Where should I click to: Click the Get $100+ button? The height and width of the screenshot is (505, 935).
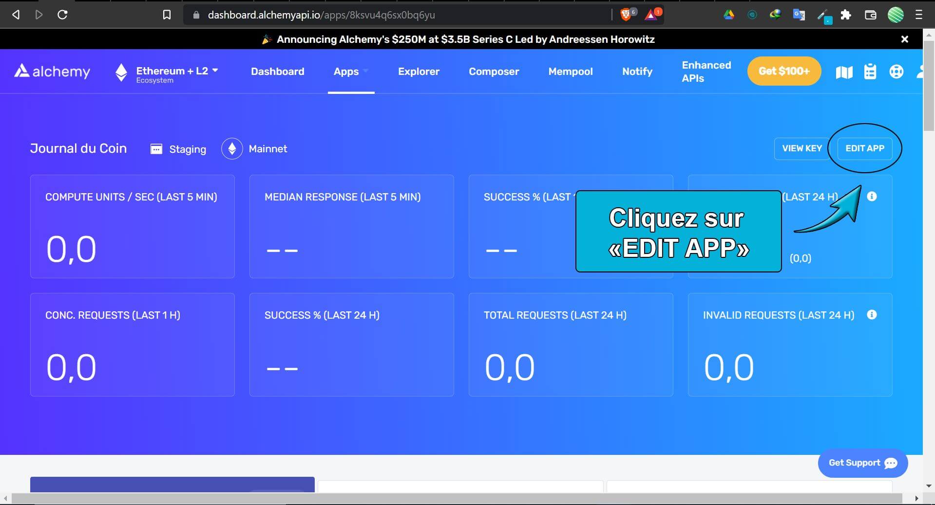(784, 71)
